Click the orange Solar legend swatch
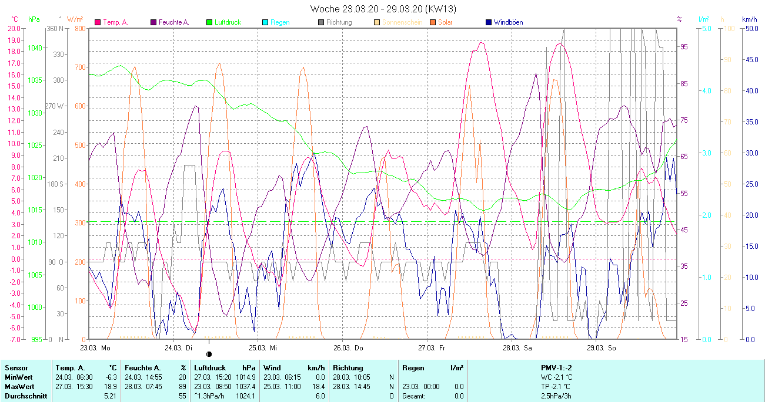765x402 pixels. (432, 22)
